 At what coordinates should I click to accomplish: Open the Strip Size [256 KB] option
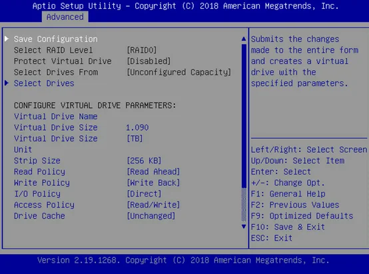click(144, 161)
